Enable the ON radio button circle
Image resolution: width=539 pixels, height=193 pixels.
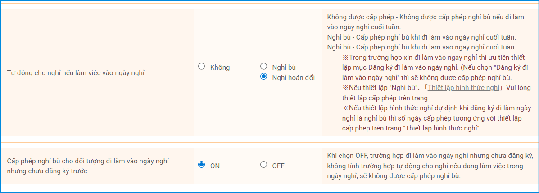coord(201,165)
